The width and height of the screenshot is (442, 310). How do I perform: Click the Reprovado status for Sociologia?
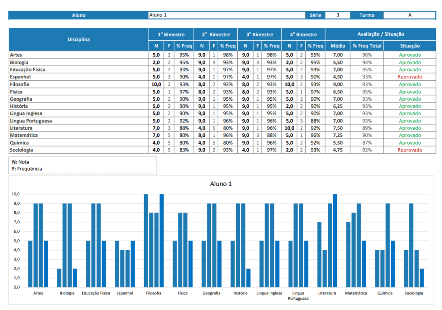[410, 150]
